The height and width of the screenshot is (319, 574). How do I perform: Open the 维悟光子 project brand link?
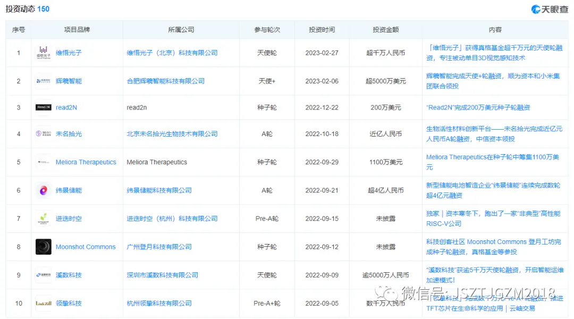[x=69, y=53]
